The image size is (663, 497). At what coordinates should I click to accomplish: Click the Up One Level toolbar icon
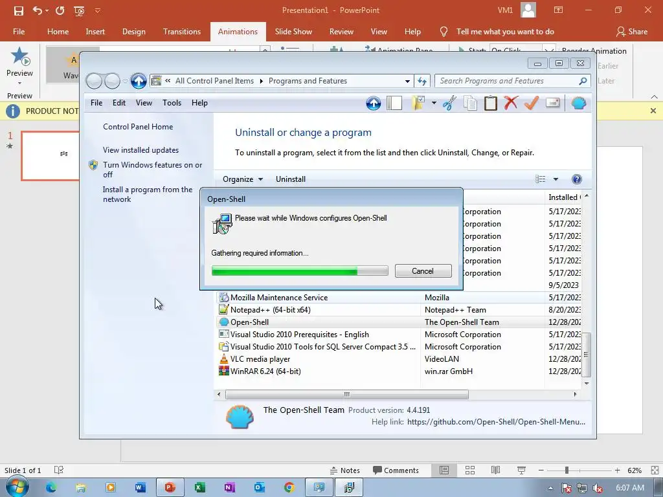374,103
